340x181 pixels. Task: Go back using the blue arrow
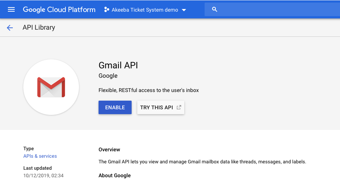(10, 28)
